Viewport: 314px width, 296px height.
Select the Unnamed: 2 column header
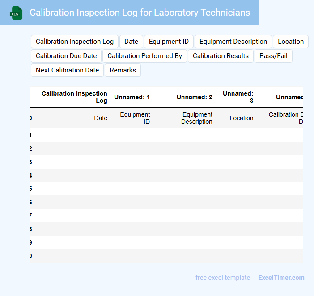pos(194,97)
